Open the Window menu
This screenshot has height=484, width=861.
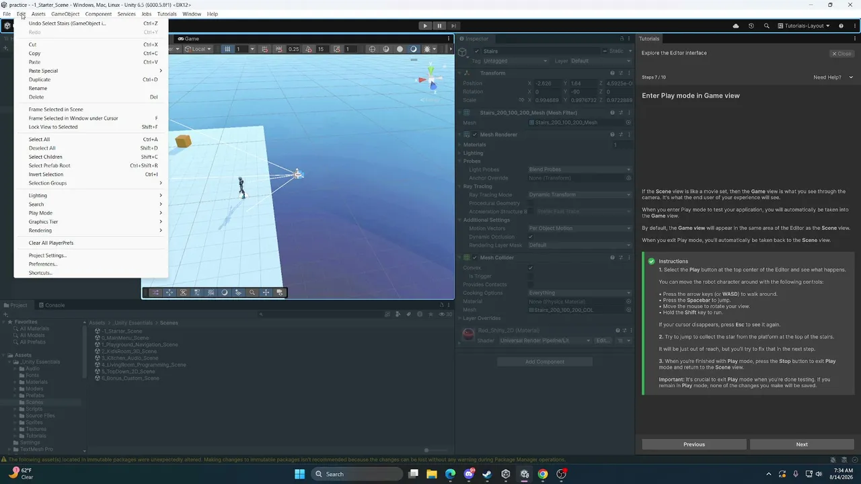[x=192, y=13]
